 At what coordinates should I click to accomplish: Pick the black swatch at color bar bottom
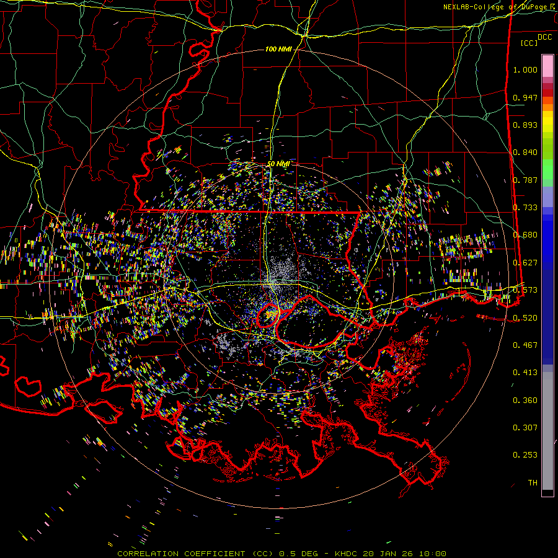click(547, 492)
